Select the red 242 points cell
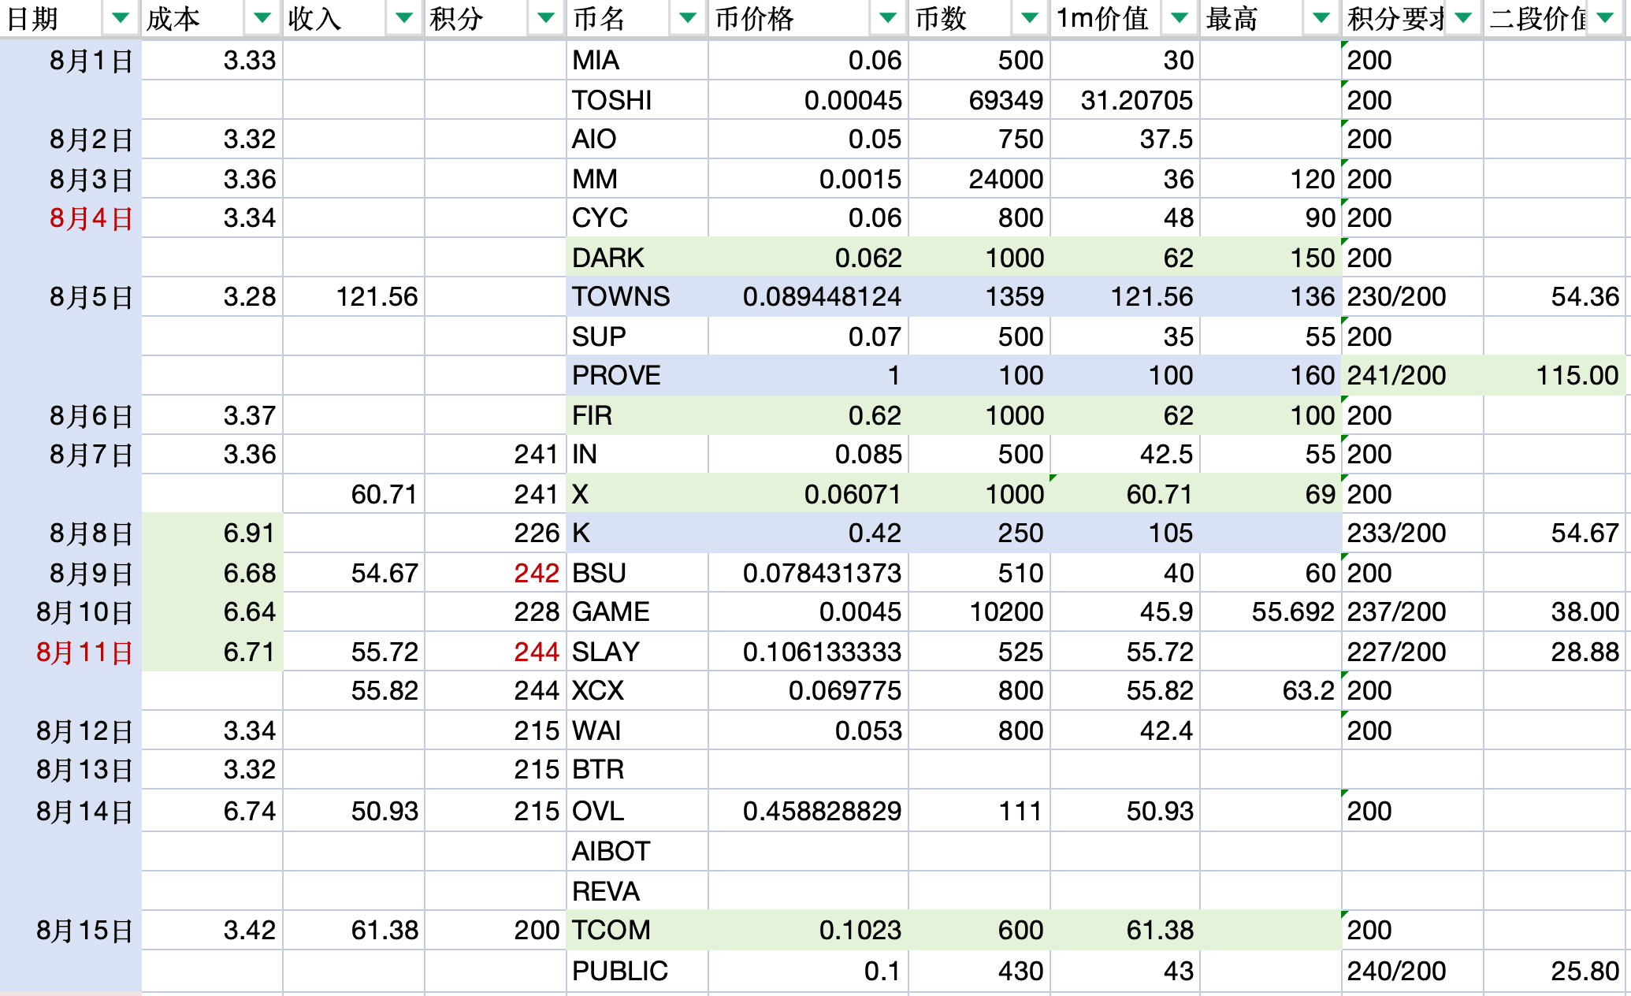Screen dimensions: 1631x996 tap(536, 573)
